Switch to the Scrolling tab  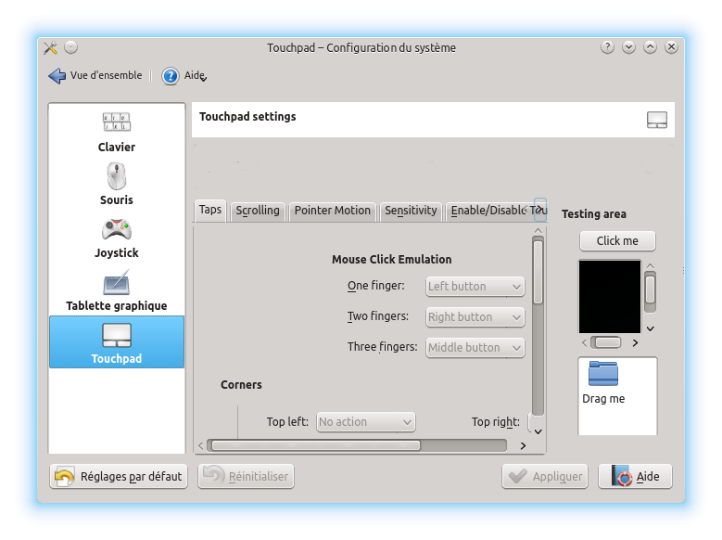(x=258, y=211)
